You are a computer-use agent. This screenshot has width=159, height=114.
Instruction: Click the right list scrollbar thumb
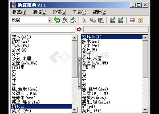click(145, 59)
